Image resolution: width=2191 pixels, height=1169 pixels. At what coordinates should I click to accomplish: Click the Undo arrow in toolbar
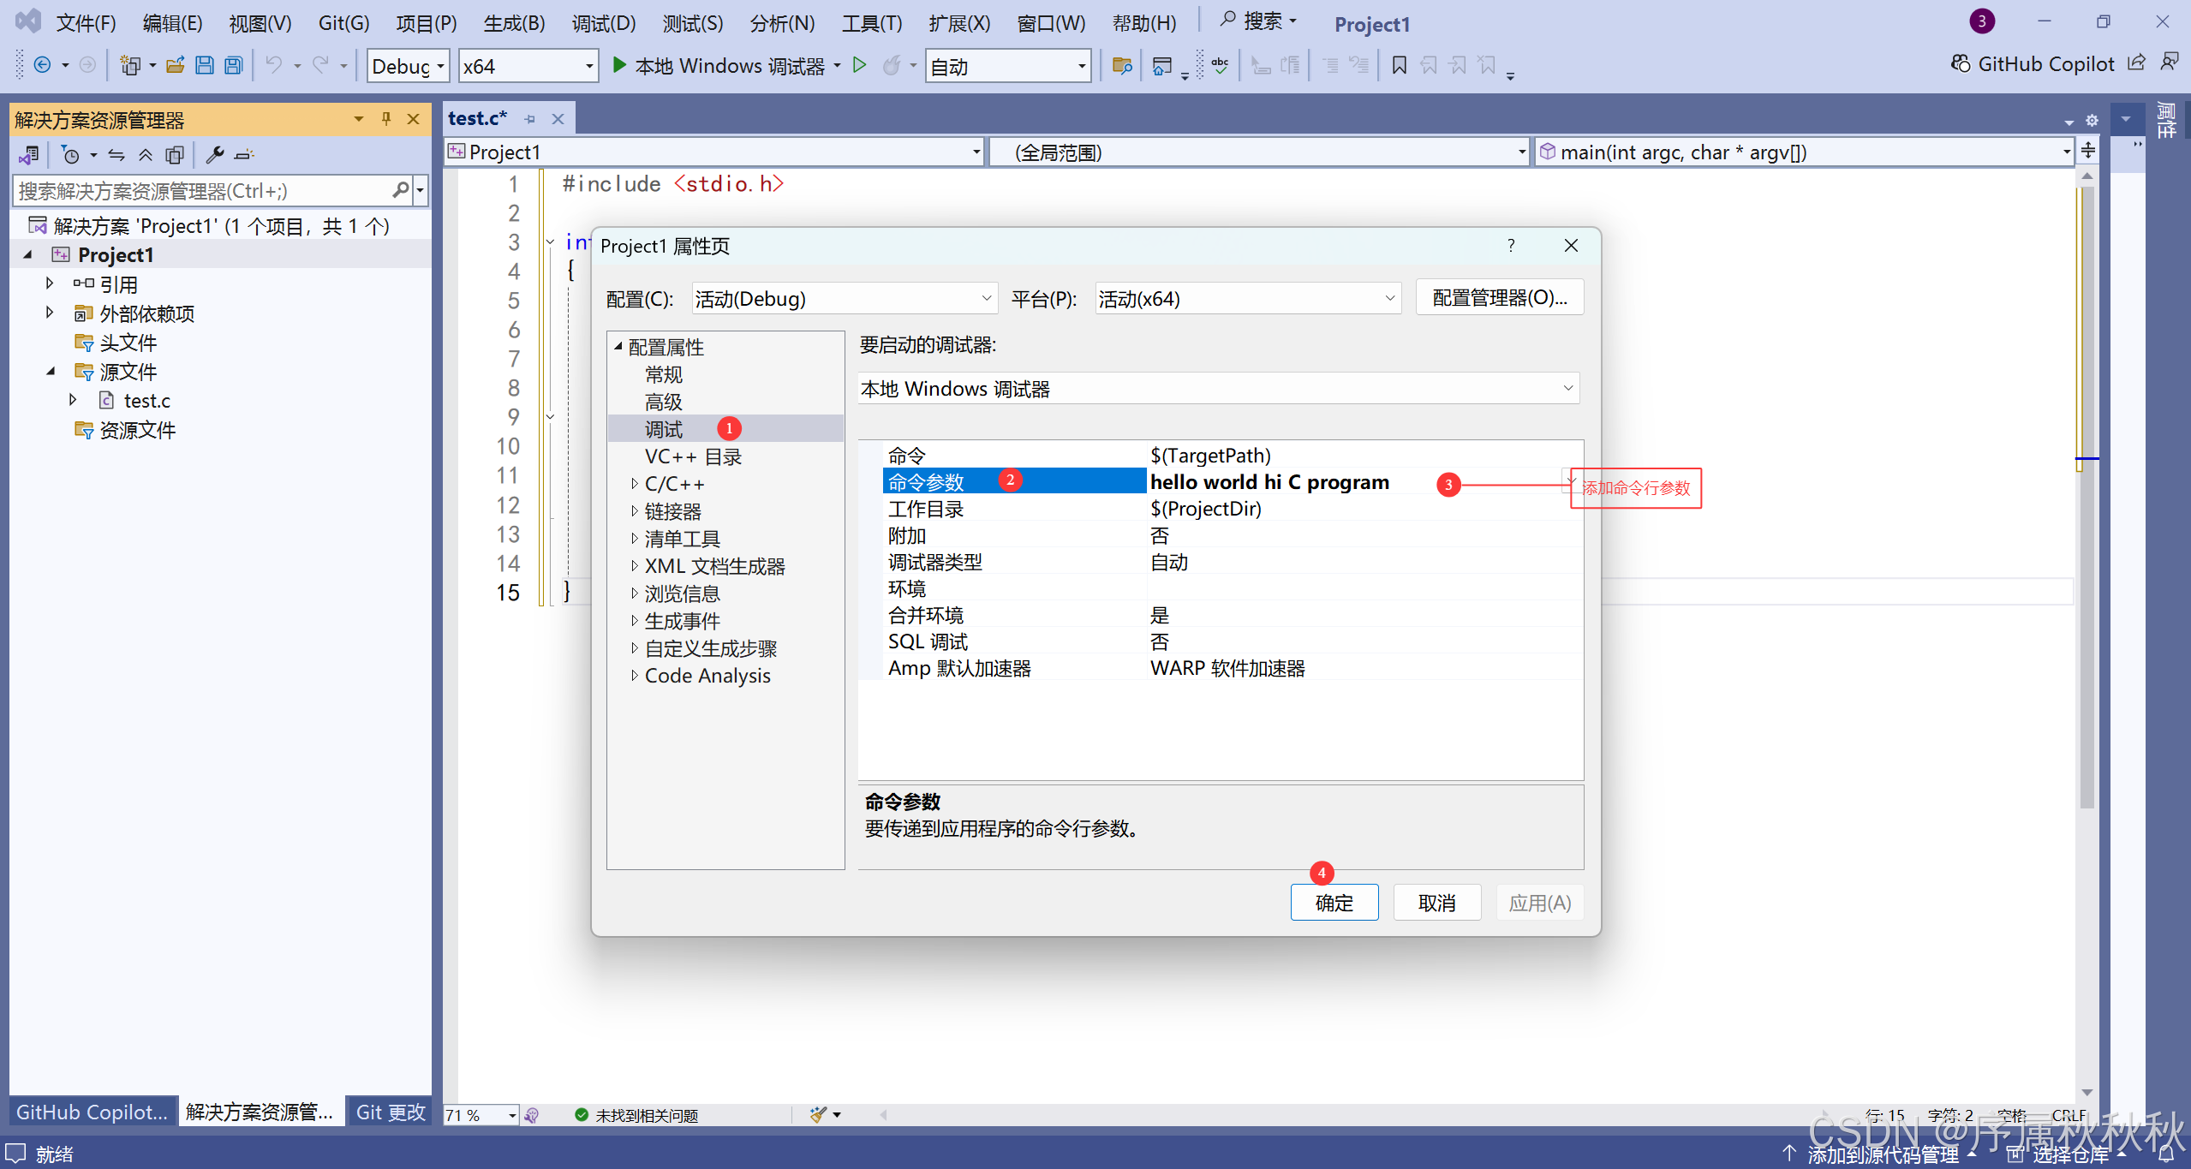click(x=273, y=66)
